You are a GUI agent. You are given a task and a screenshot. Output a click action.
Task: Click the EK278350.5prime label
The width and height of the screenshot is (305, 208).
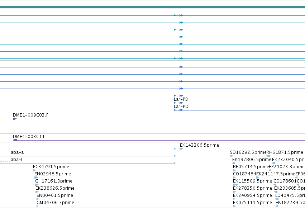pyautogui.click(x=252, y=188)
